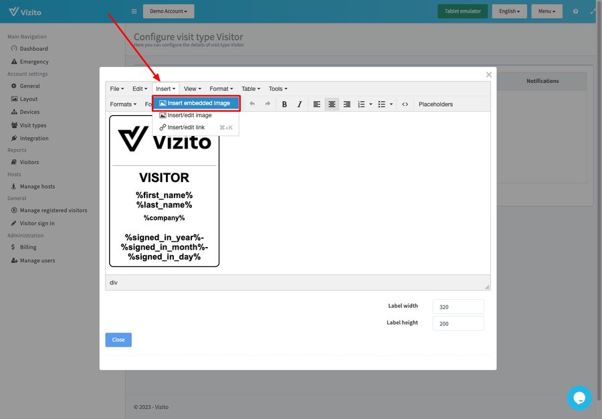
Task: Align text to the left
Action: pos(317,104)
